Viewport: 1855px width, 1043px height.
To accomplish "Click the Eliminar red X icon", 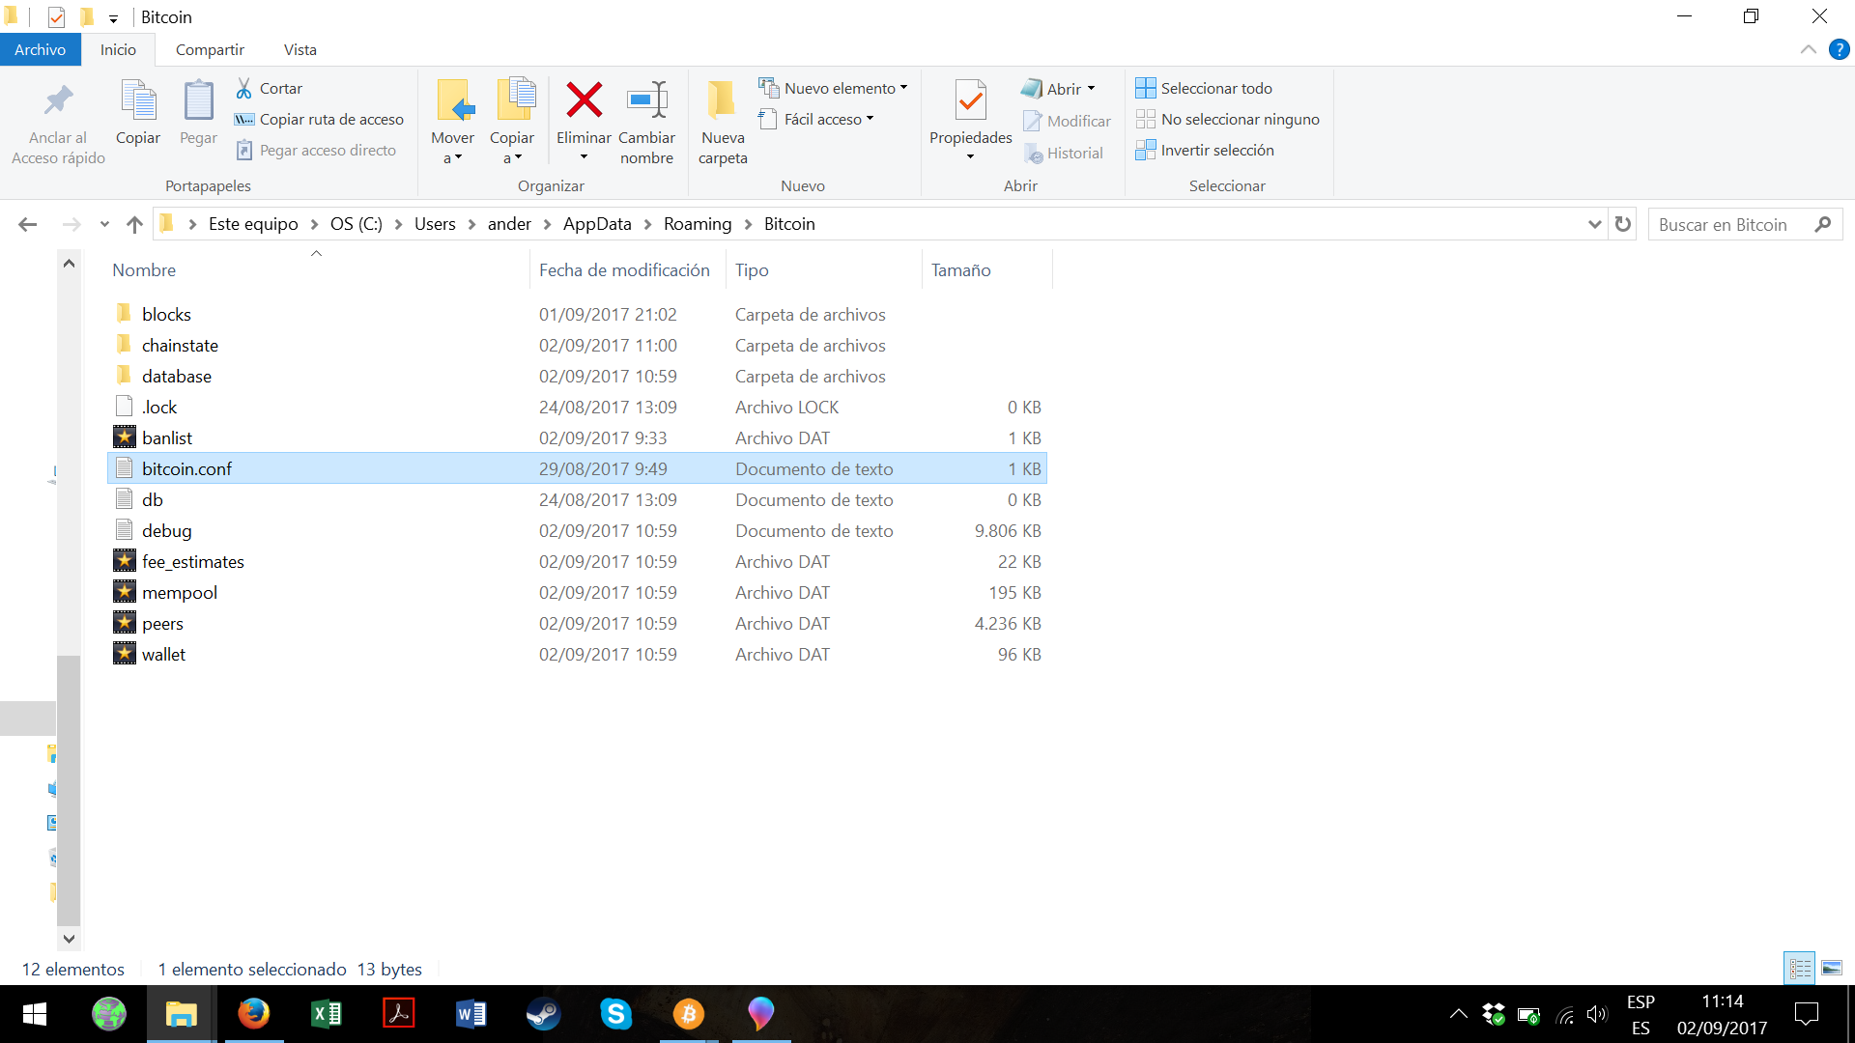I will point(584,99).
